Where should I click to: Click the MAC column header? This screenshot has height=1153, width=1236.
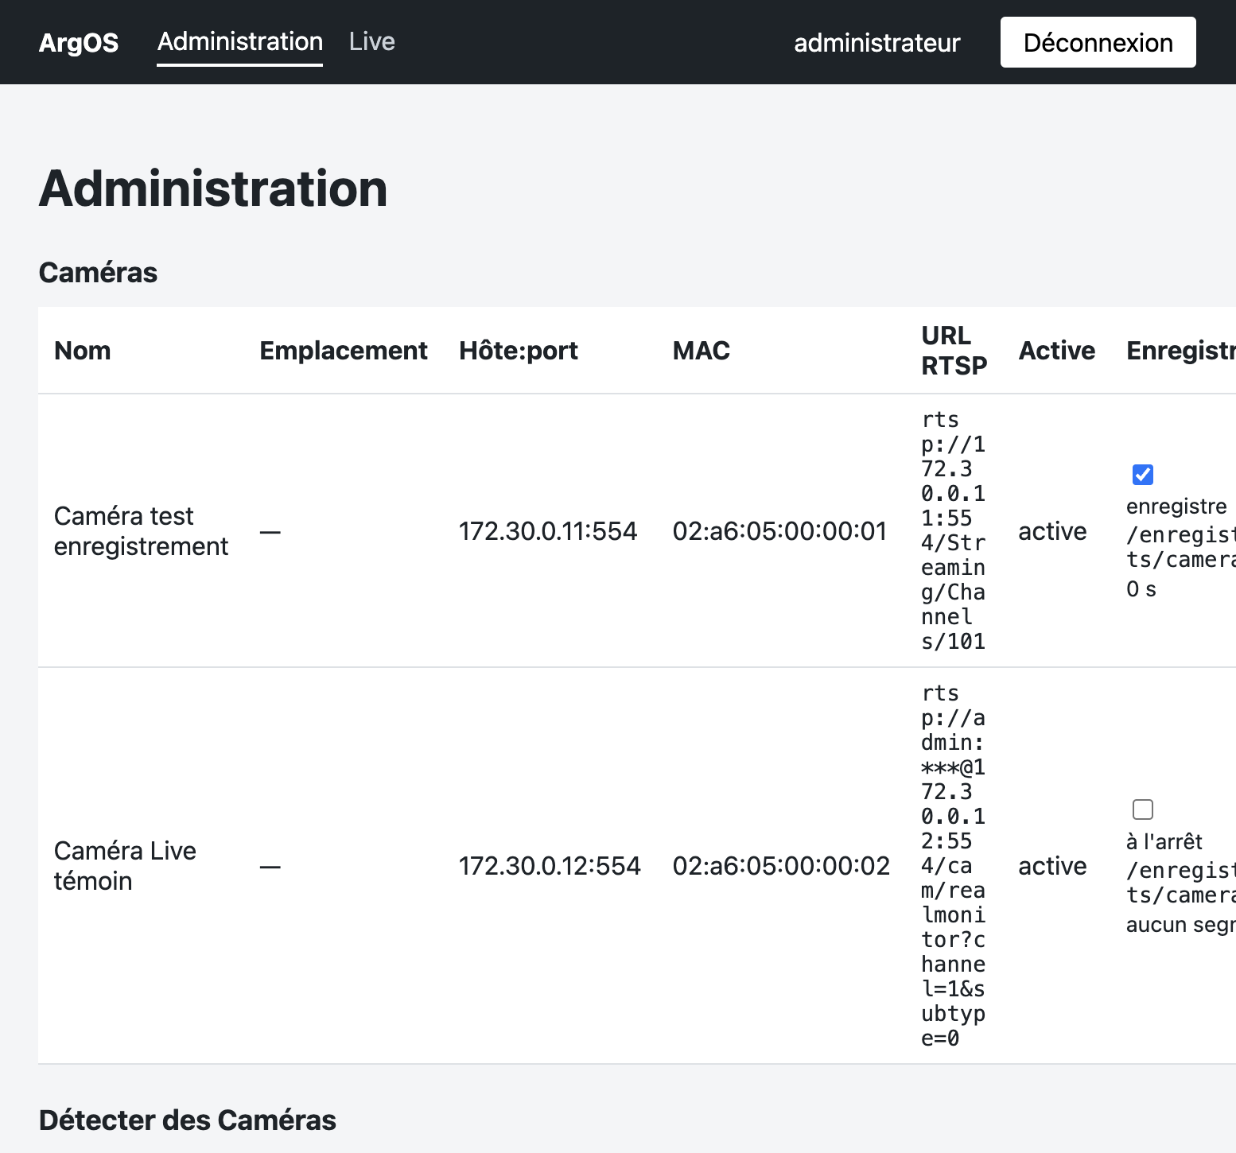[x=701, y=351]
